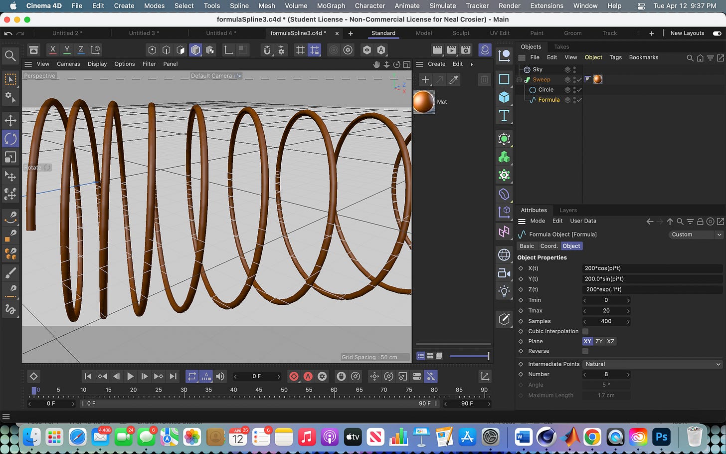Screen dimensions: 726x454
Task: Add a light using the lightbulb icon
Action: pos(504,291)
